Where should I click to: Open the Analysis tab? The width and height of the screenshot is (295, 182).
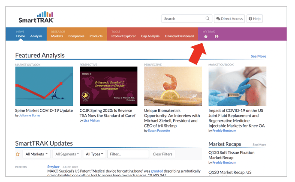point(36,36)
